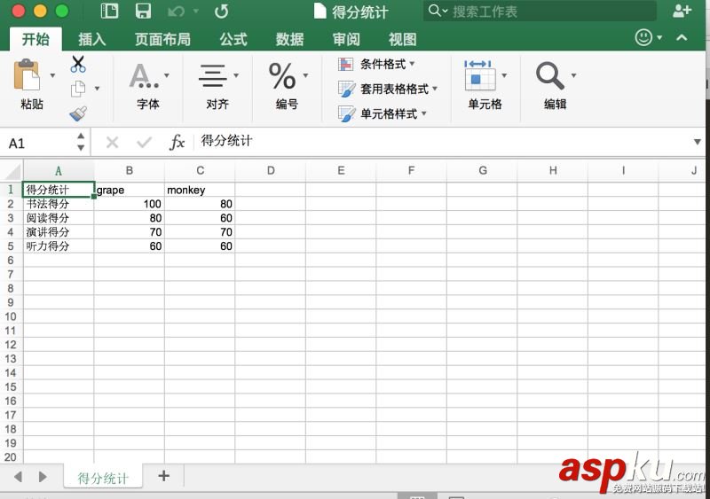The width and height of the screenshot is (710, 499).
Task: Select cell C2 with value 80
Action: 200,204
